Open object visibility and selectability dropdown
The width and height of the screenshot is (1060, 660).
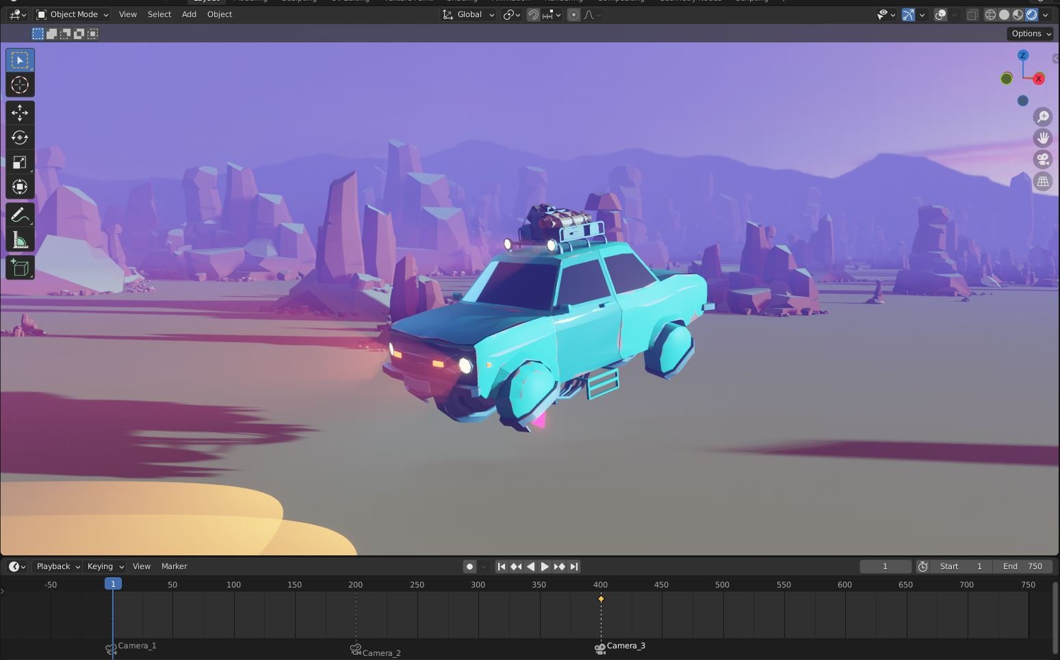(x=886, y=14)
